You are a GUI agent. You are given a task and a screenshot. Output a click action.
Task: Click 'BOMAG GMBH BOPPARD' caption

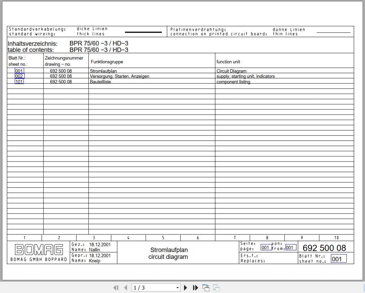coord(39,259)
